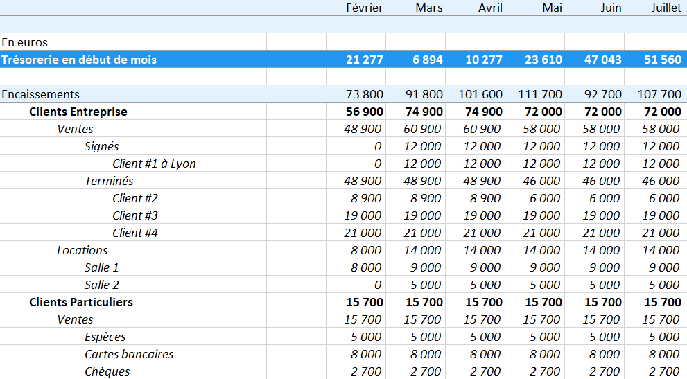Click Encaissements value 111 700 for Mai
Viewport: 687px width, 379px height.
pos(540,94)
